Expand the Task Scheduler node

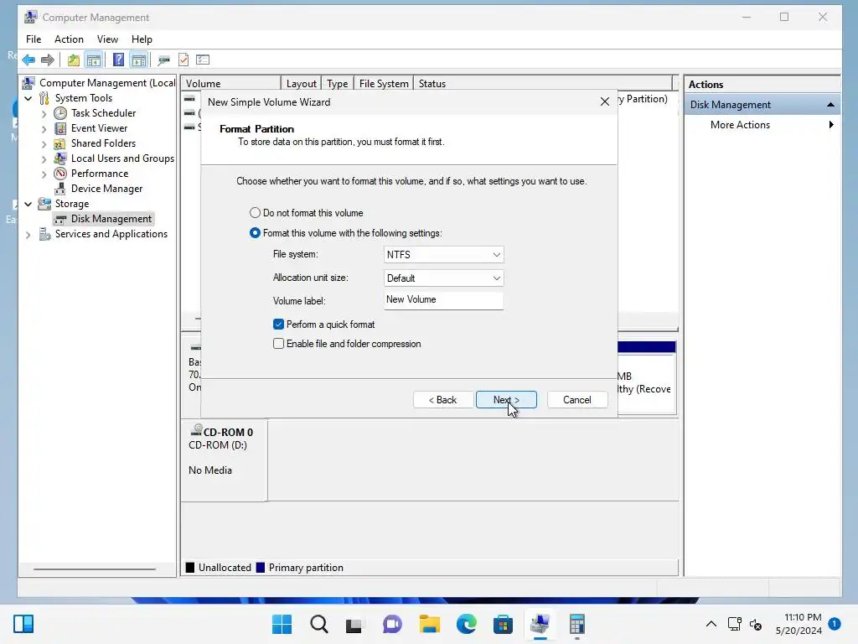pyautogui.click(x=44, y=114)
